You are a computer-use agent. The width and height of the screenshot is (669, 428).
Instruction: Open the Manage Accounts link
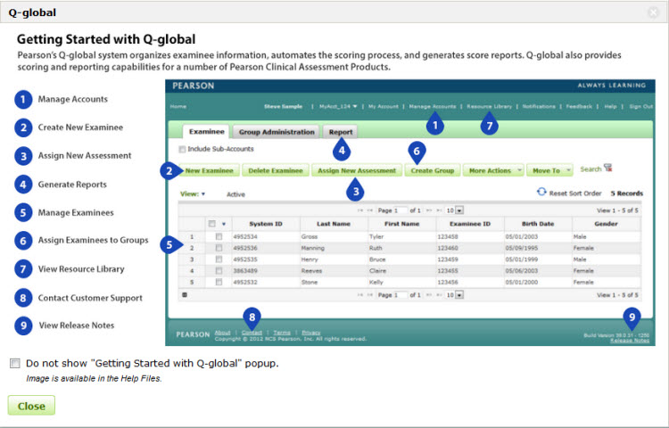433,107
